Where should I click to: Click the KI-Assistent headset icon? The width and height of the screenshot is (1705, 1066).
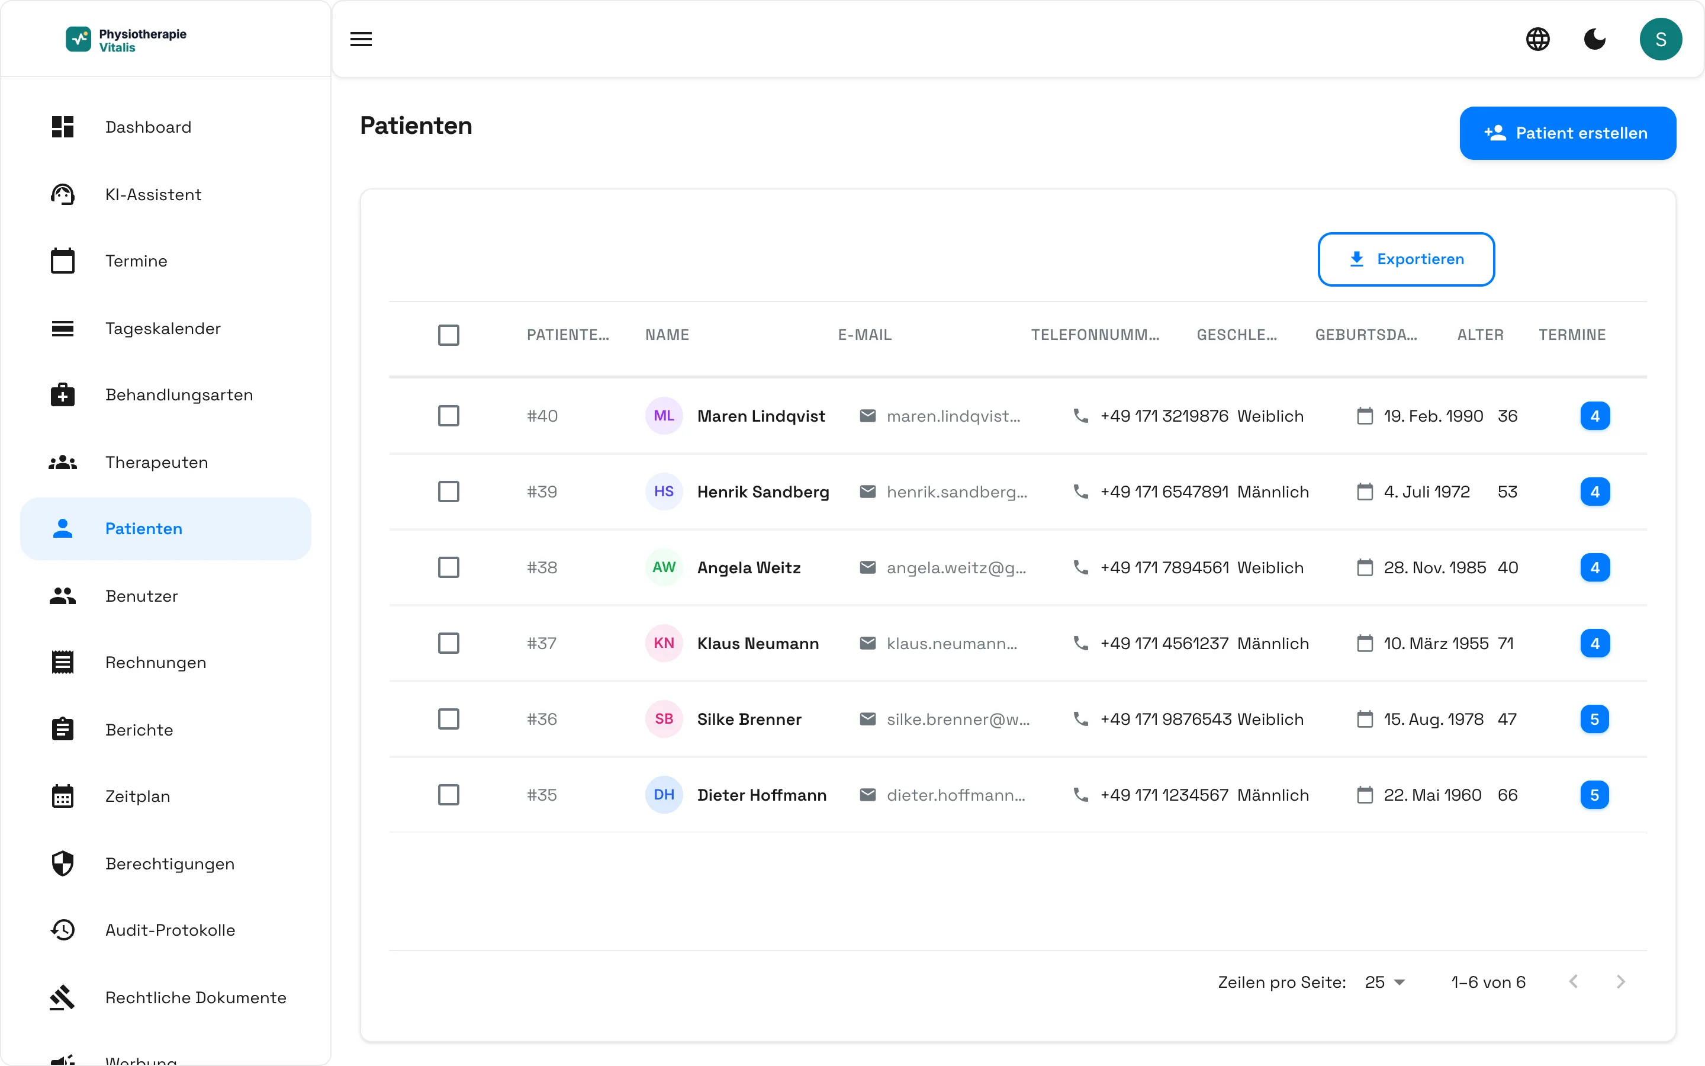[x=63, y=194]
